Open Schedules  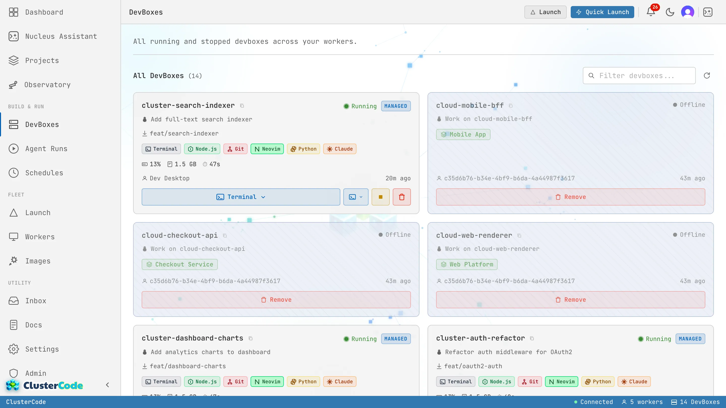(x=60, y=173)
